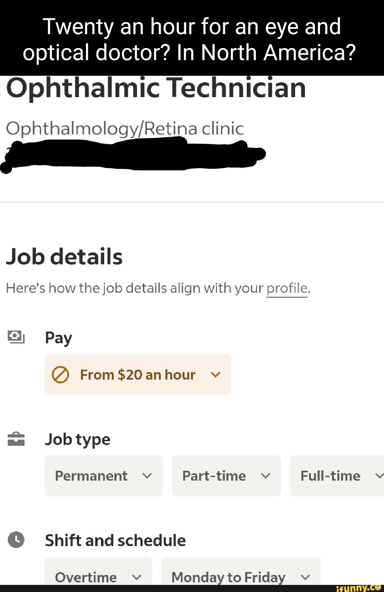
Task: Click the Job type briefcase icon
Action: click(x=16, y=439)
